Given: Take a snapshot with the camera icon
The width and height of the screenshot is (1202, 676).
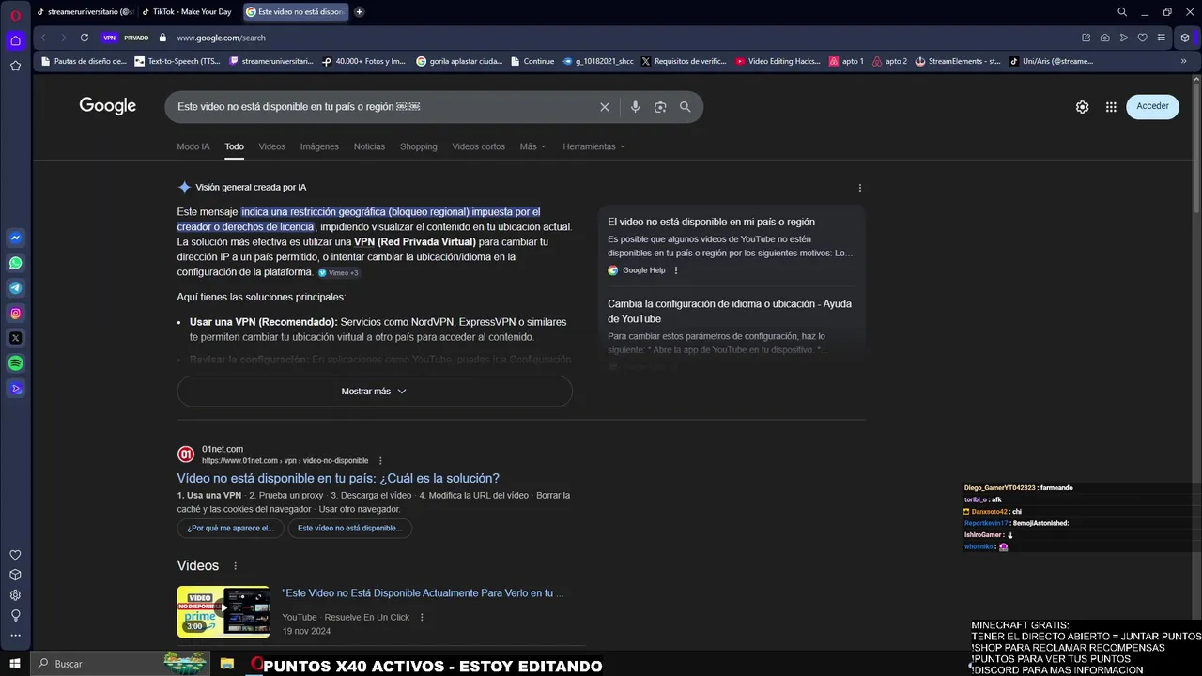Looking at the screenshot, I should tap(1105, 38).
